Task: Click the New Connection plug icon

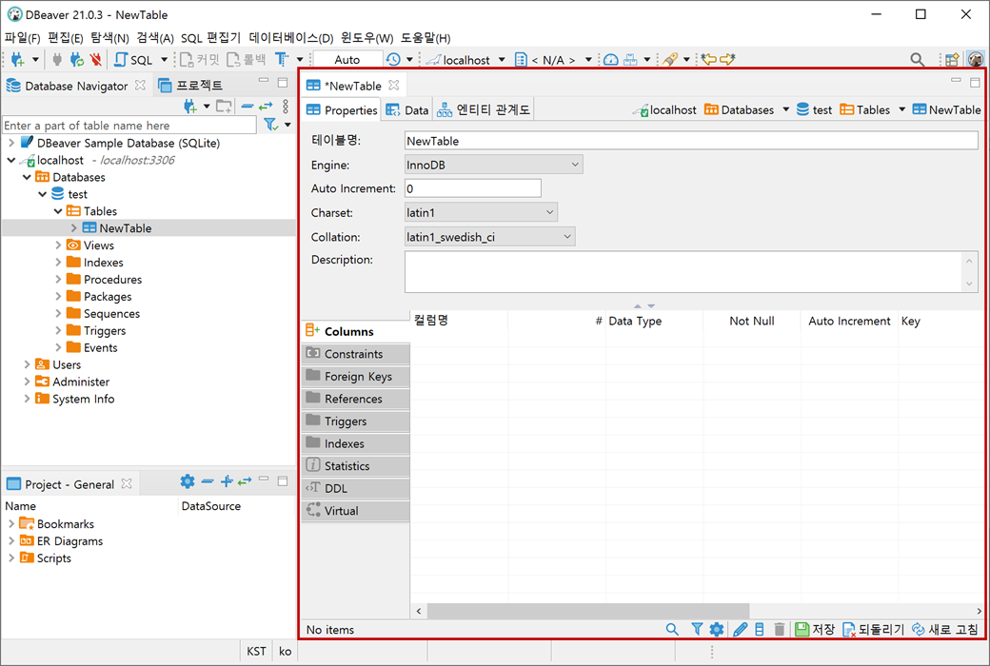Action: [18, 59]
